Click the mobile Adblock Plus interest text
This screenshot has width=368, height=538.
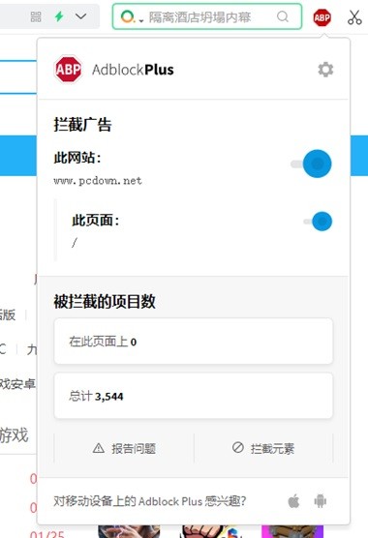click(x=150, y=501)
